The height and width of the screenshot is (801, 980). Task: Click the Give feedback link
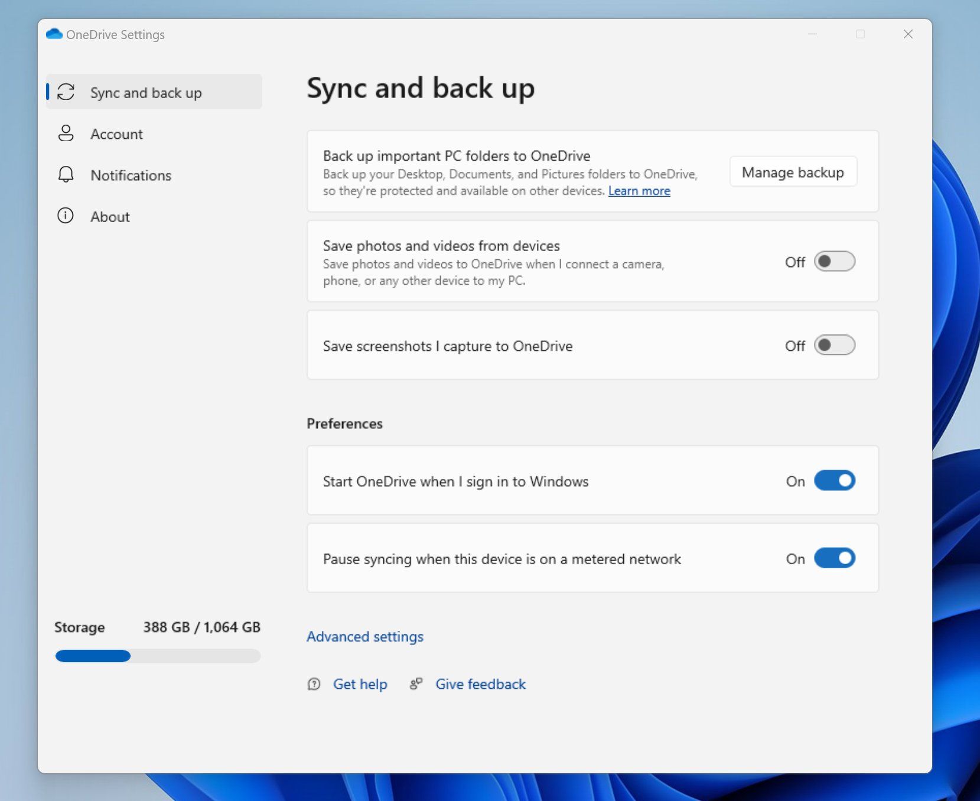480,683
